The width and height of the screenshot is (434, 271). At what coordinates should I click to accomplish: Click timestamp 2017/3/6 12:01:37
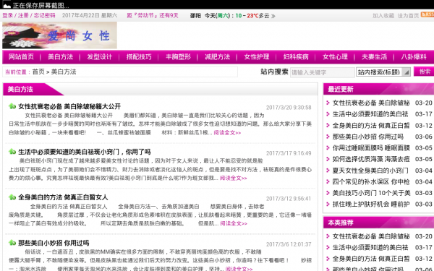click(289, 244)
